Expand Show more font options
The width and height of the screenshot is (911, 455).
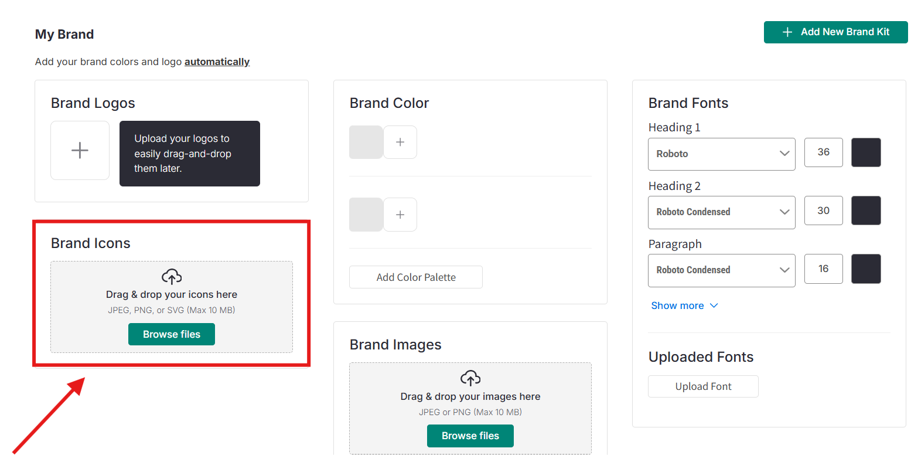pyautogui.click(x=684, y=305)
